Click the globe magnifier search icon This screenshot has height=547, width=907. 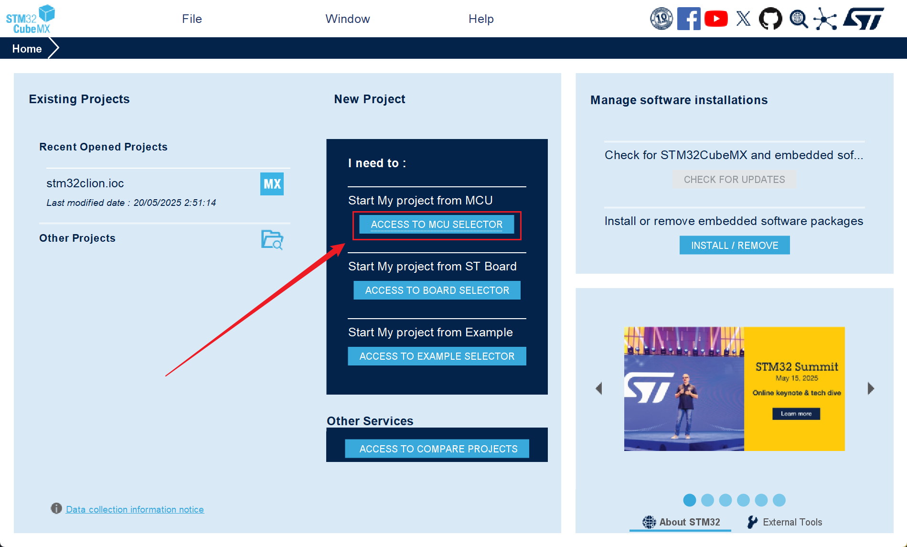(x=798, y=19)
